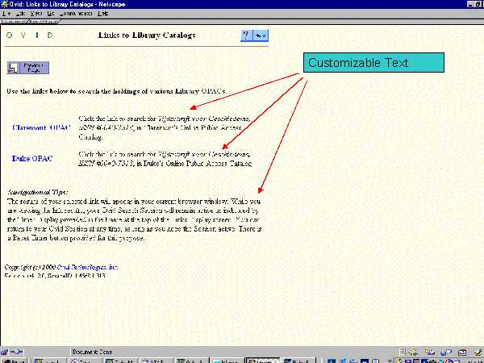Click the security lock icon in status bar
Screen dimensions: 484x363
click(4, 352)
